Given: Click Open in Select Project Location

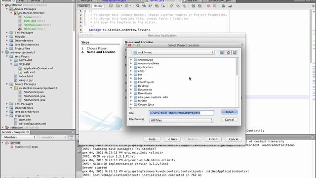Looking at the screenshot, I should (229, 112).
